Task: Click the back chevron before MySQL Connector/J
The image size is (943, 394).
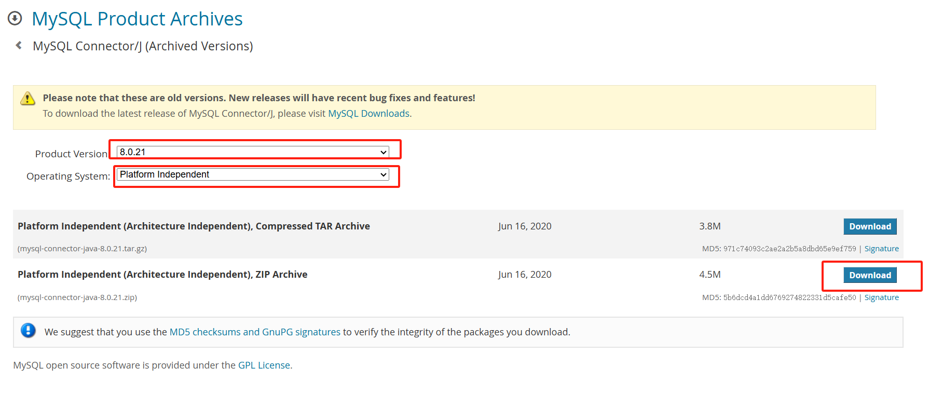Action: coord(19,46)
